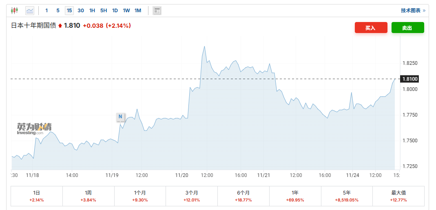
Task: Set chart to 1M interval
Action: point(138,11)
